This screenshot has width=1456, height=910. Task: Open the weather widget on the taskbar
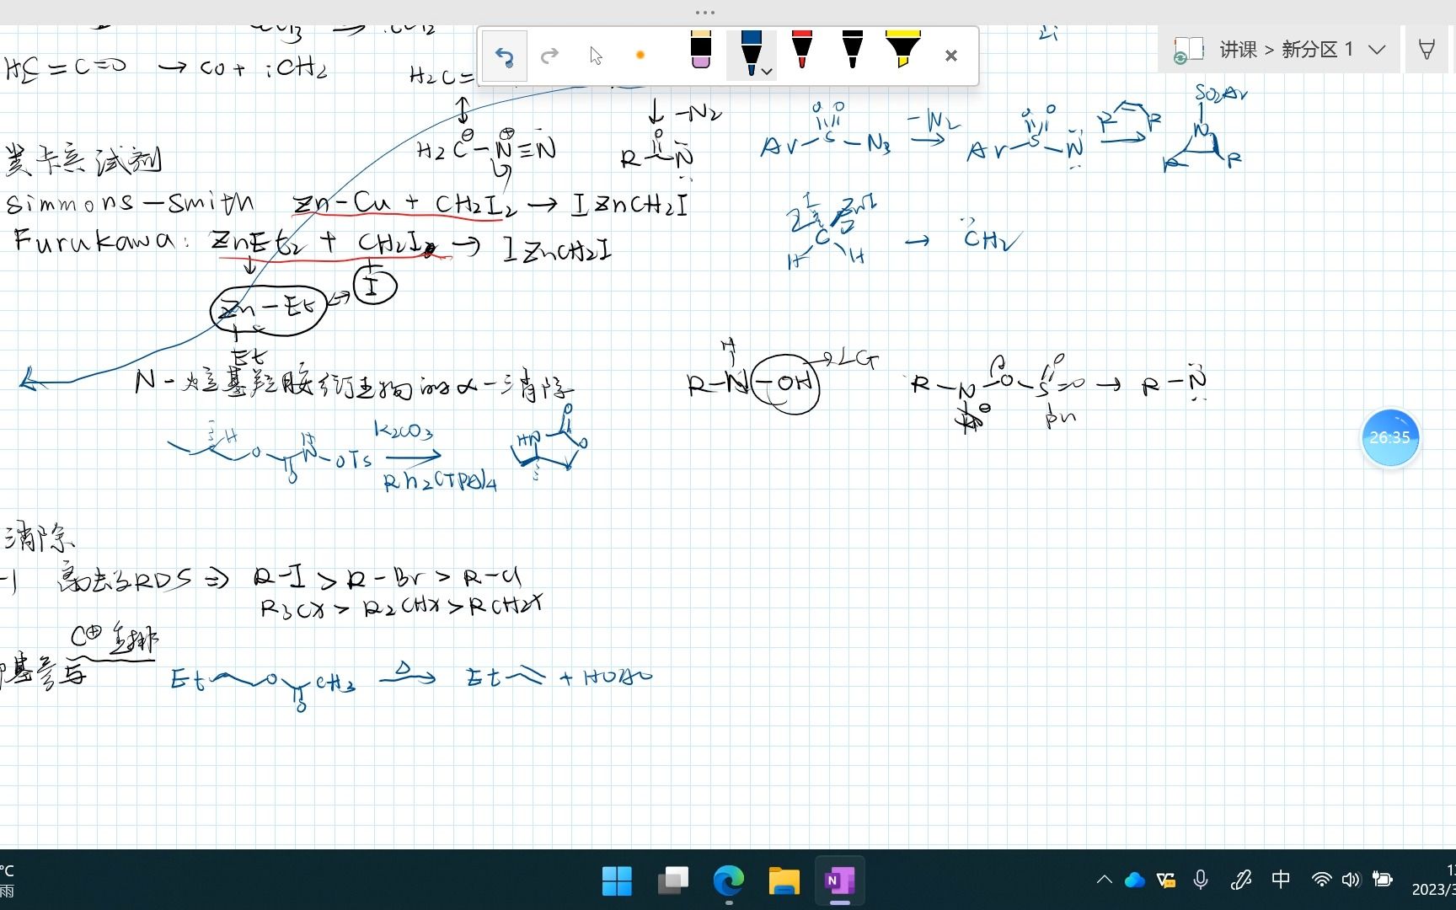pos(8,881)
